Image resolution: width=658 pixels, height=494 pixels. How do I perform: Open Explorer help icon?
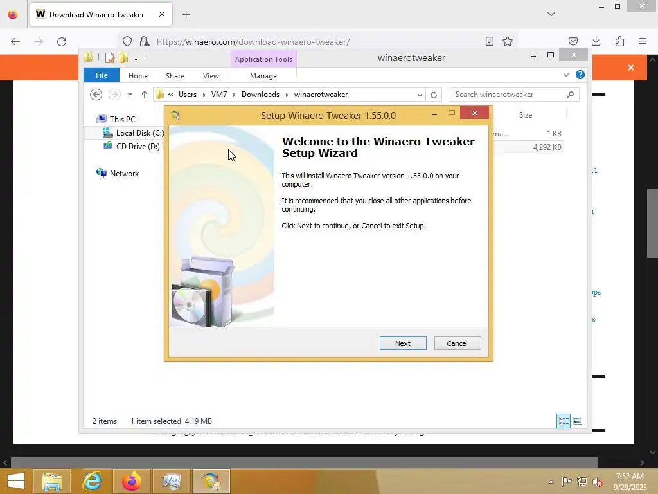580,75
